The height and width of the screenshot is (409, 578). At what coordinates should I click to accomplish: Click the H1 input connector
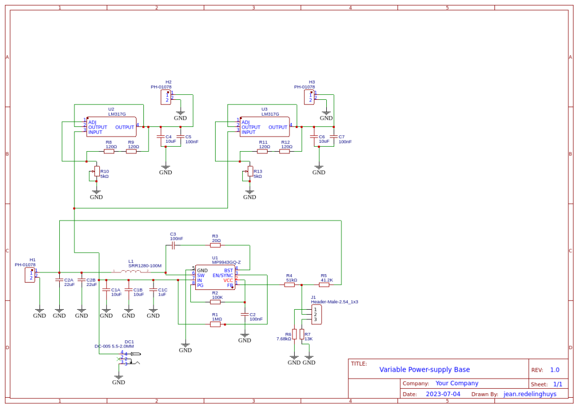click(x=30, y=275)
